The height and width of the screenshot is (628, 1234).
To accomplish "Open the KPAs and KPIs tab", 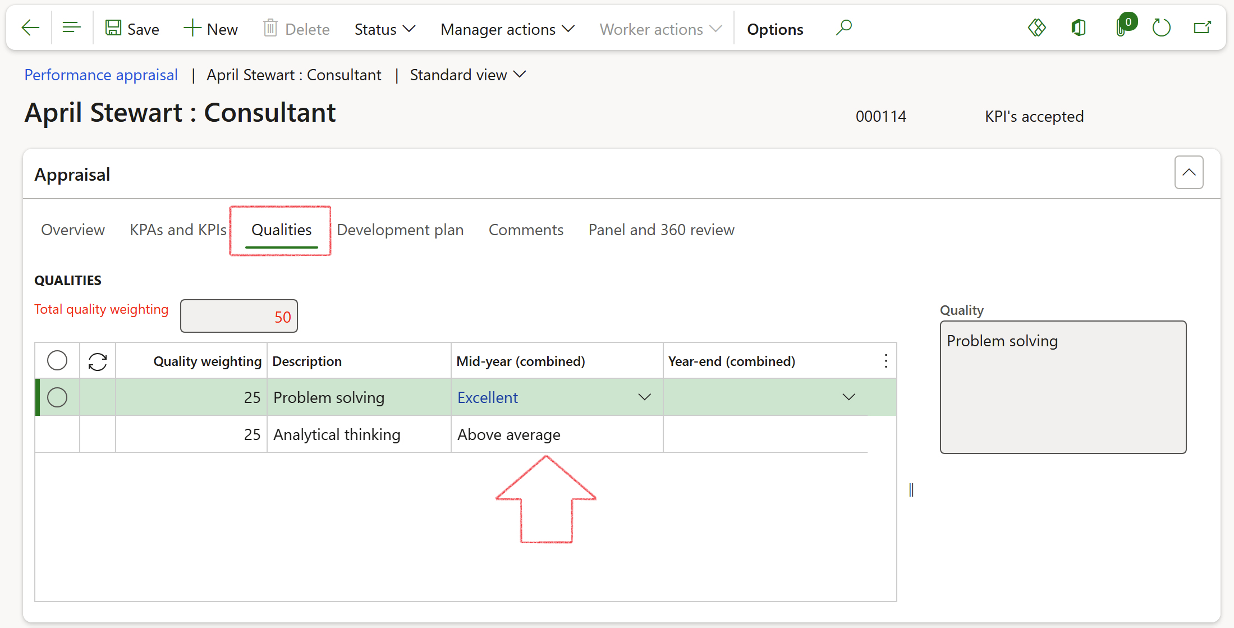I will coord(178,230).
